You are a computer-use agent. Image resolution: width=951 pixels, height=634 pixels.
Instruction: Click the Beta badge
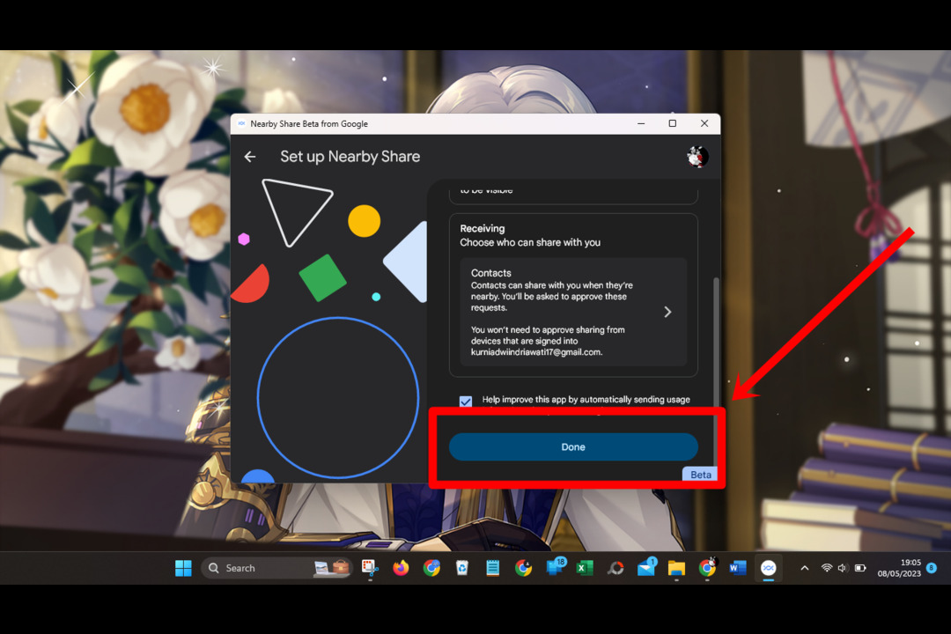(x=701, y=475)
